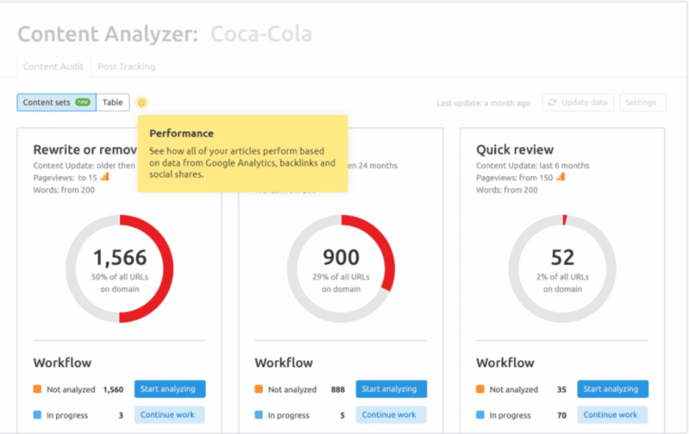Screen dimensions: 689x434
Task: Continue work on the 5 in-progress URLs
Action: 391,415
